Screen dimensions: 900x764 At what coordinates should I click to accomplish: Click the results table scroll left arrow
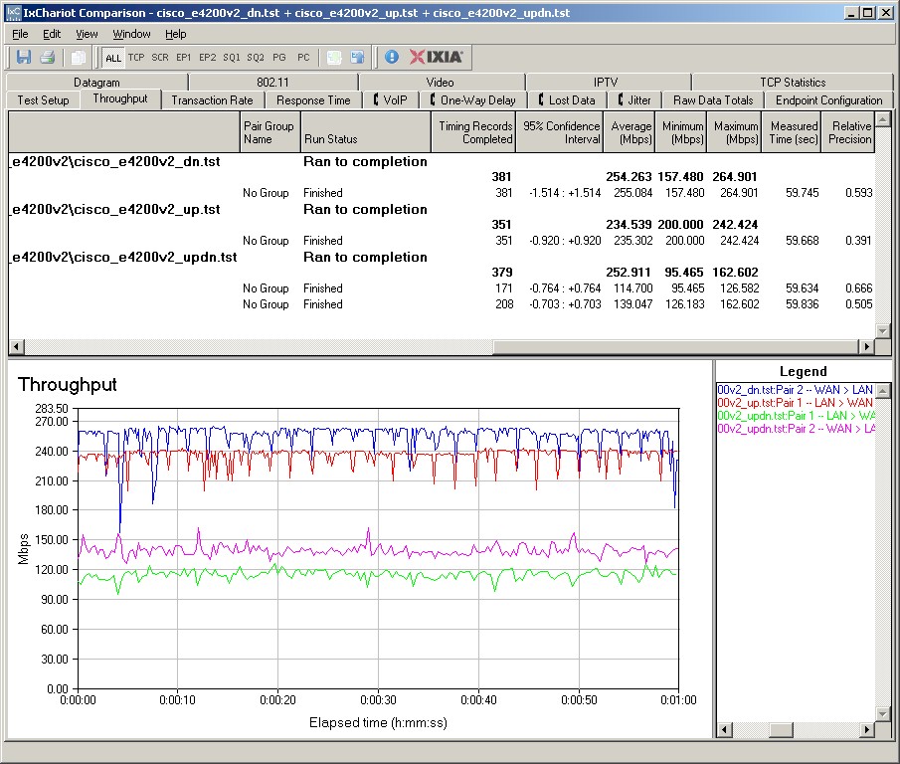(x=16, y=346)
